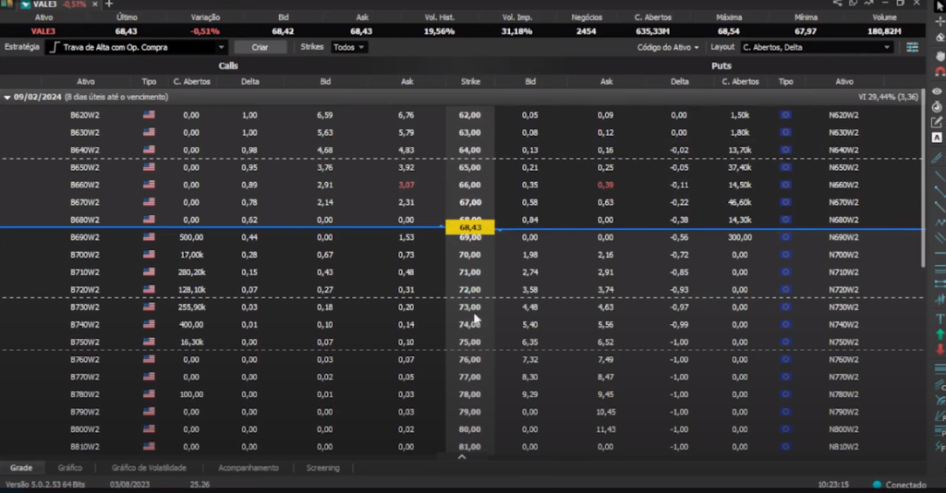Activate the hand pan tool
This screenshot has height=493, width=946.
[940, 55]
